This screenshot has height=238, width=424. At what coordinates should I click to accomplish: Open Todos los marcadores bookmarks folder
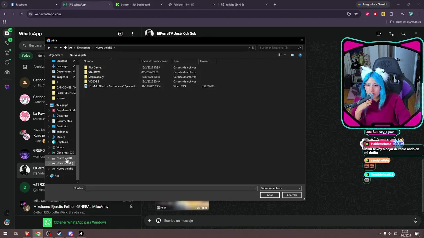click(x=405, y=22)
